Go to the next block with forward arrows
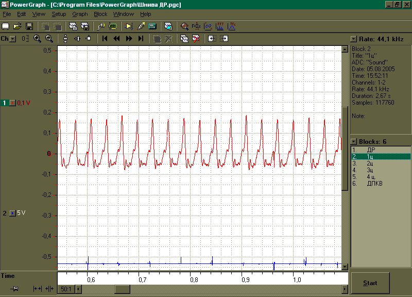Viewport: 412px width, 297px height. 129,39
